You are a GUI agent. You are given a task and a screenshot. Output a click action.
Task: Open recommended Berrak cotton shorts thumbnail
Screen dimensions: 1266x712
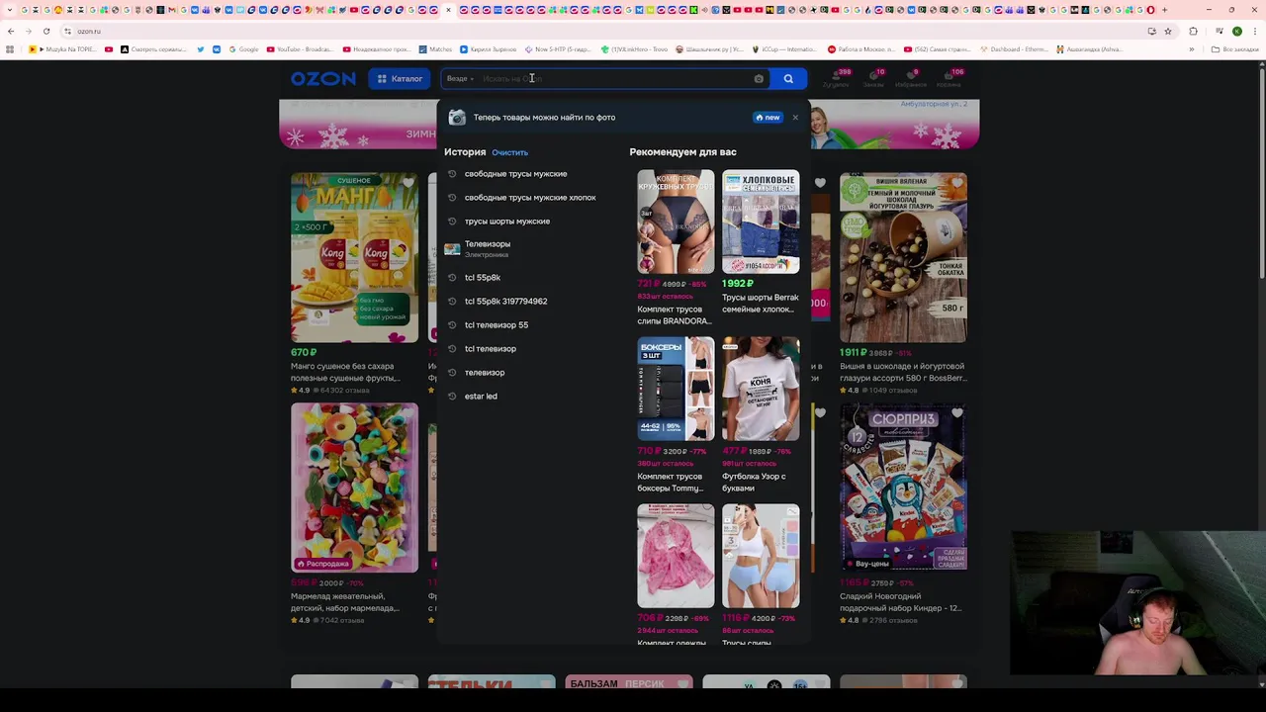point(761,222)
